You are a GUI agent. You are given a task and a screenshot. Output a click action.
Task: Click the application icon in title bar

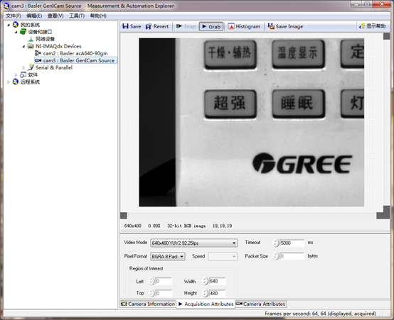click(x=6, y=6)
